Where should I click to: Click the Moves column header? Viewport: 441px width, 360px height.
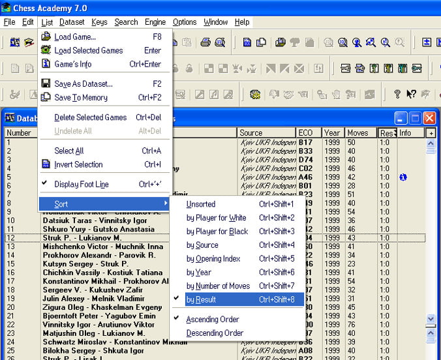point(361,133)
